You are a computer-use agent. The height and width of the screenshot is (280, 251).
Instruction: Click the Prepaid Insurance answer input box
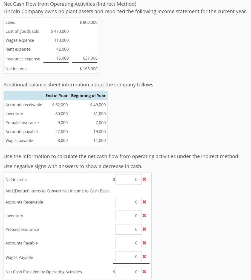pyautogui.click(x=128, y=229)
